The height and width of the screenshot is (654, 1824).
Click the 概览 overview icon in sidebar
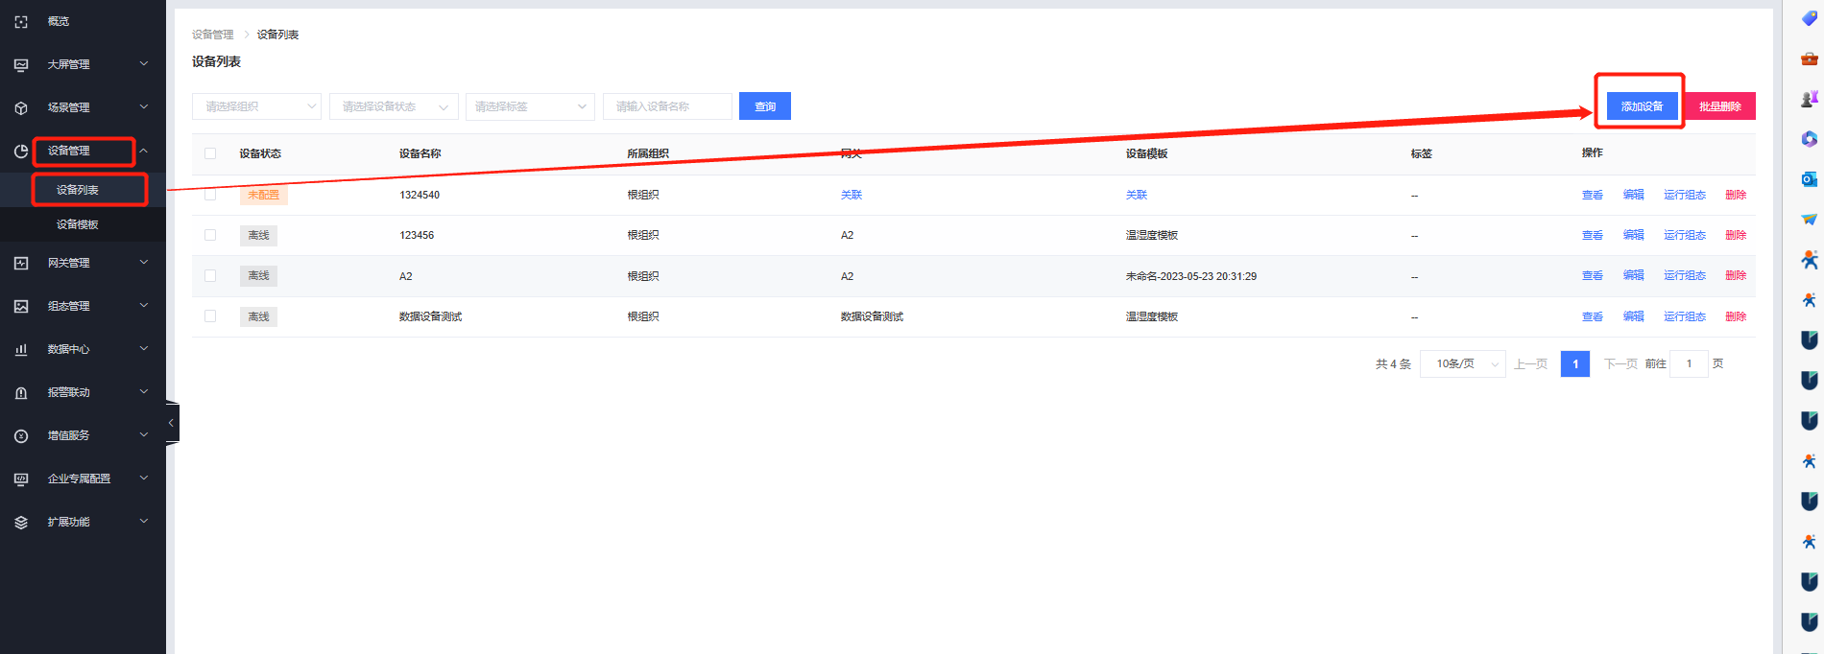click(21, 21)
